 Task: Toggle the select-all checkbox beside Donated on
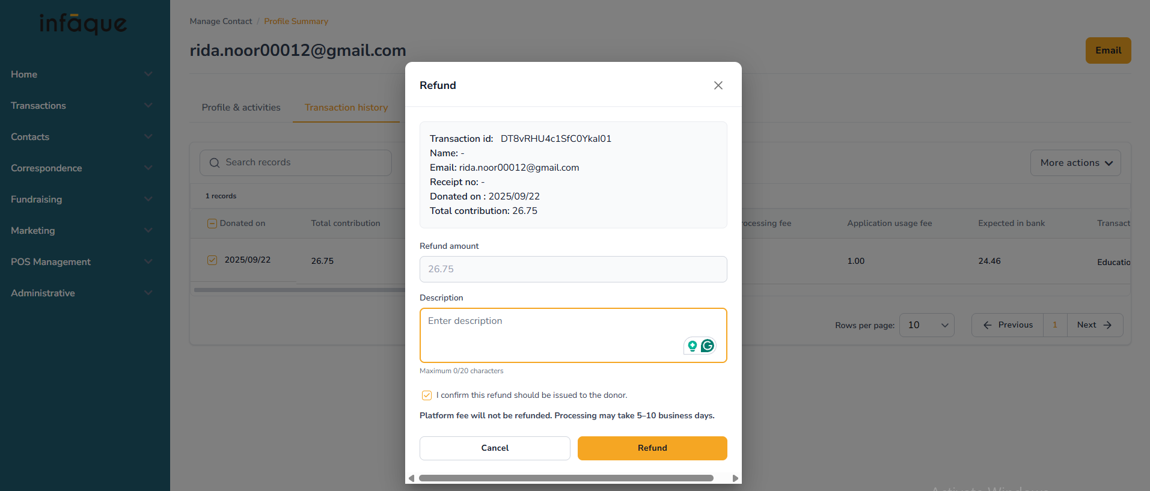pyautogui.click(x=212, y=224)
